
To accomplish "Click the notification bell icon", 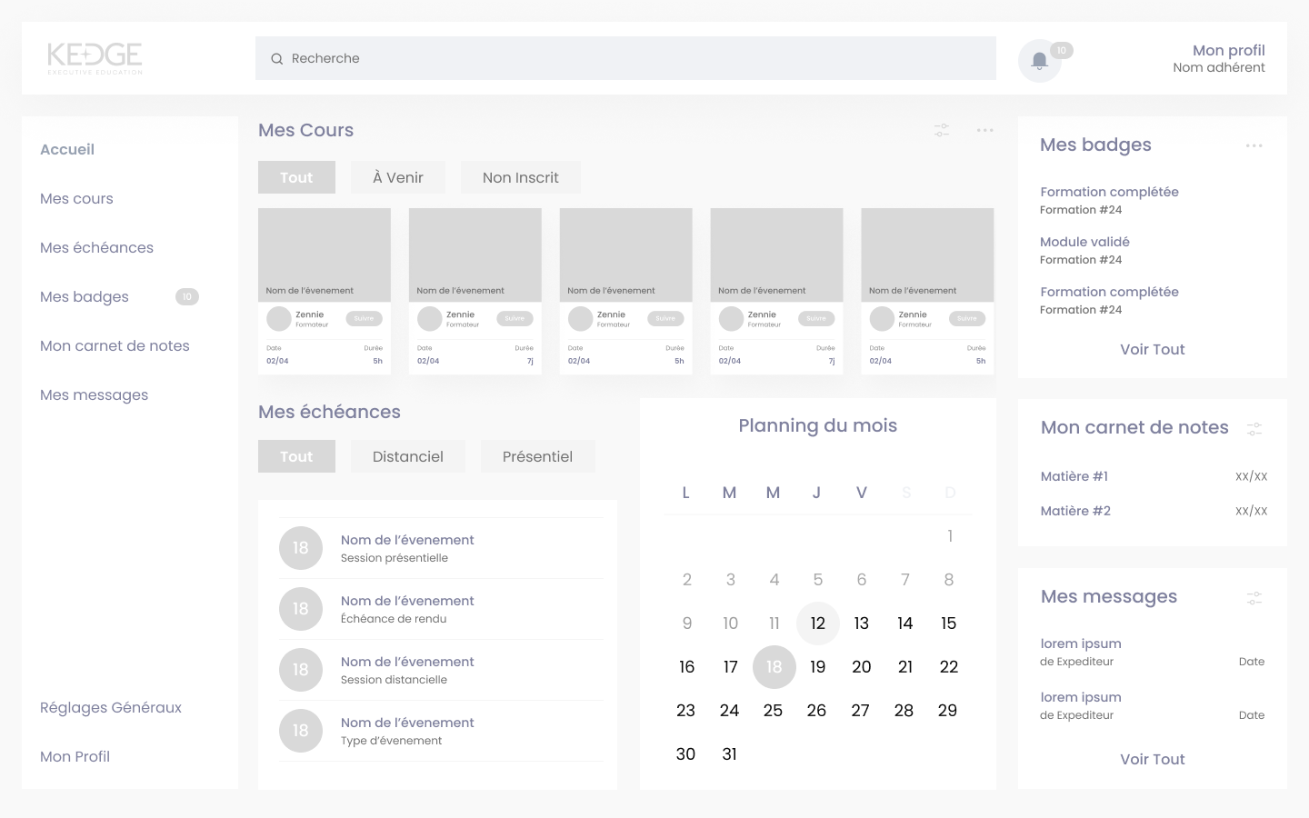I will 1039,61.
